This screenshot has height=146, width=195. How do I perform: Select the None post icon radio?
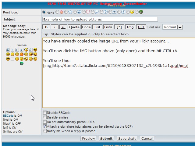[x=44, y=12]
